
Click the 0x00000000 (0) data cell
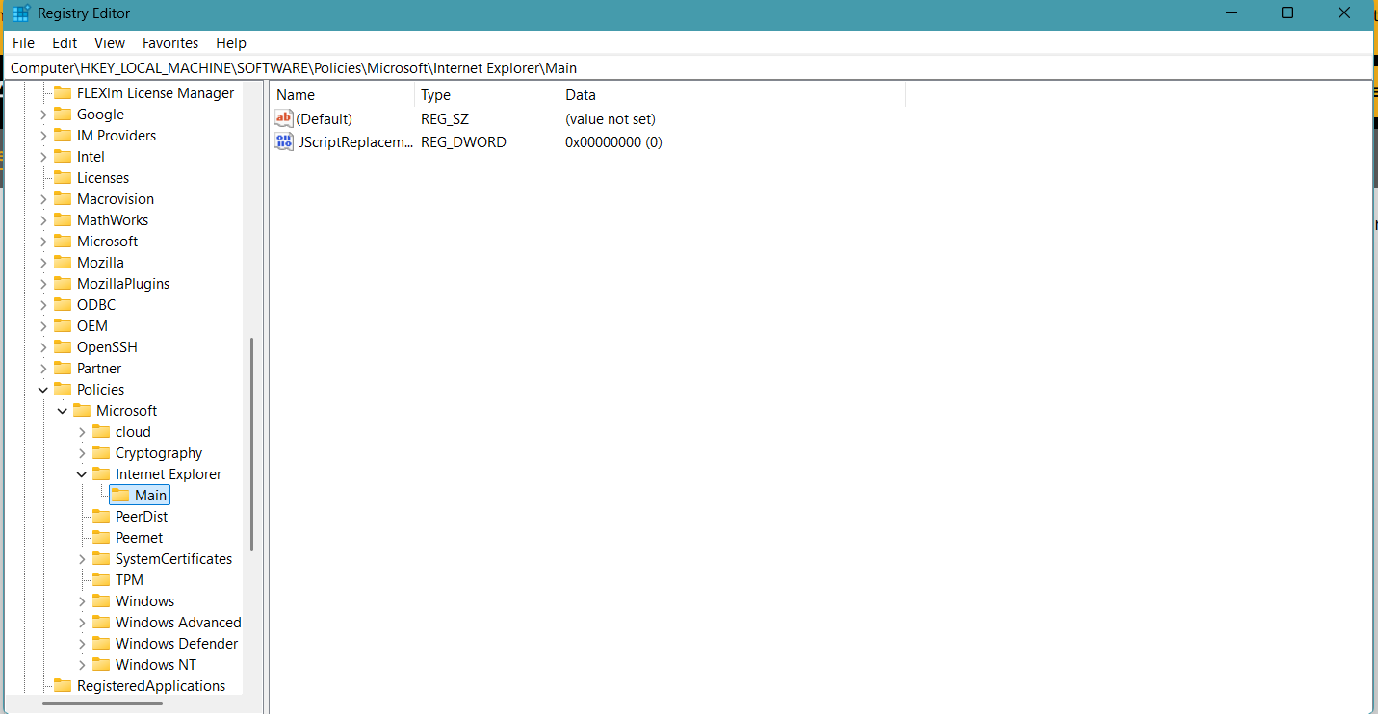click(x=613, y=141)
